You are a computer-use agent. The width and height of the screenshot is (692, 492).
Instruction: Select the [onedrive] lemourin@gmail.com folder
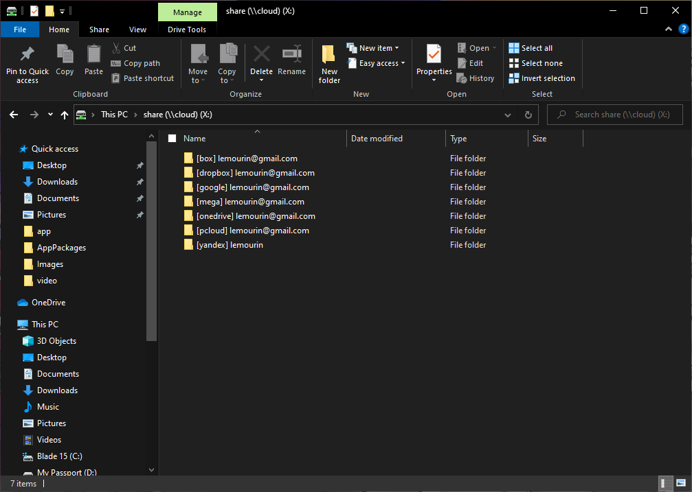(249, 216)
